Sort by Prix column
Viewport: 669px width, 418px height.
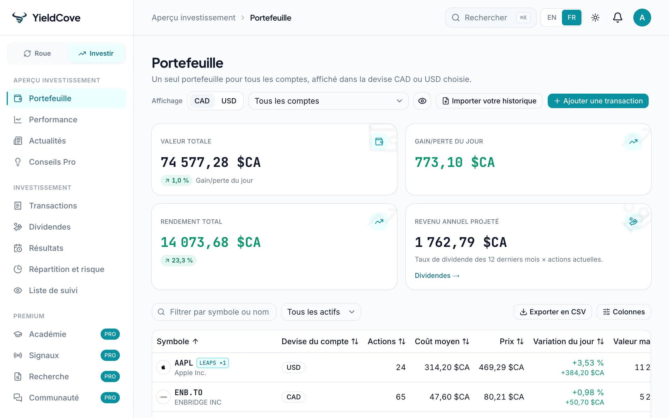pos(512,341)
